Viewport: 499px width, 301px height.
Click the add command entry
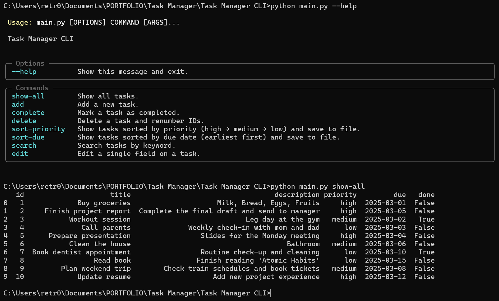click(18, 104)
